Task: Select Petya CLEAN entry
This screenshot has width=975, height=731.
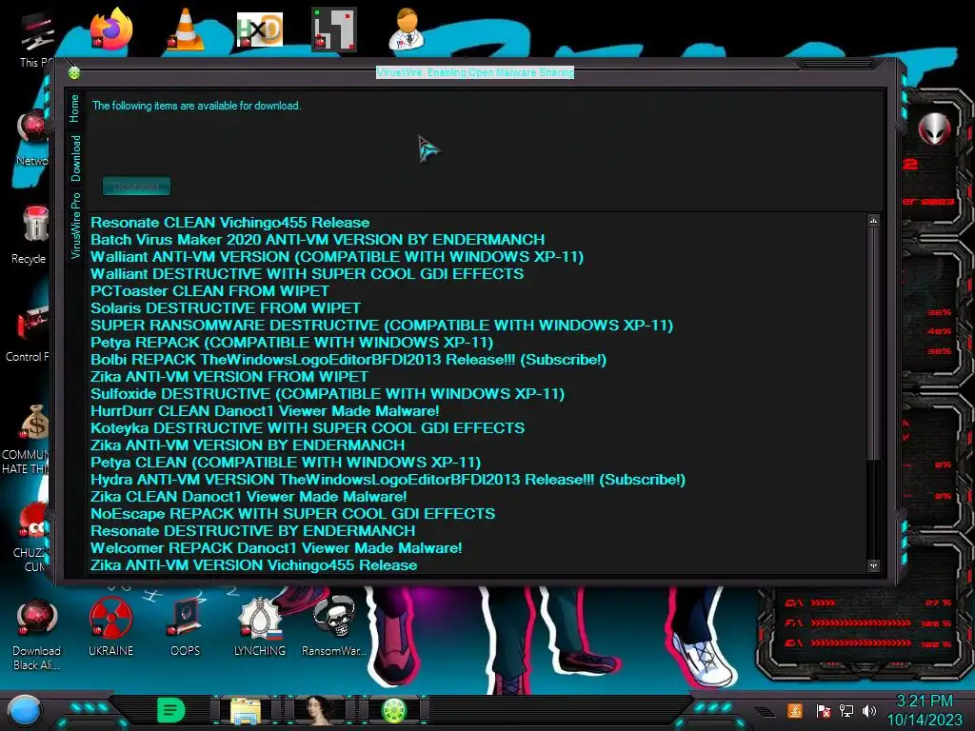Action: pyautogui.click(x=286, y=463)
